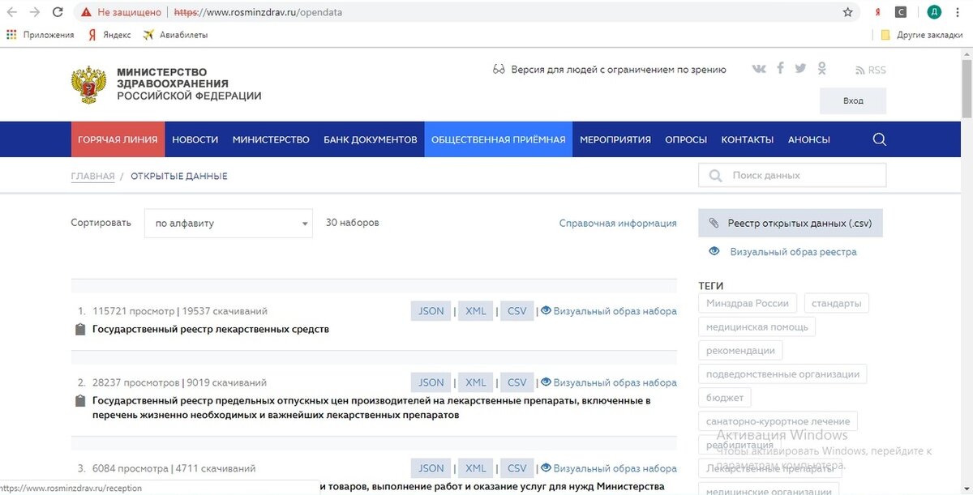The image size is (973, 495).
Task: Open the sorting dropdown showing по алфавиту
Action: pos(227,223)
